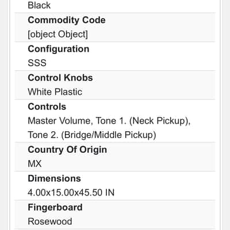Click the word Origin in Country row
Image resolution: width=230 pixels, height=230 pixels.
[93, 149]
